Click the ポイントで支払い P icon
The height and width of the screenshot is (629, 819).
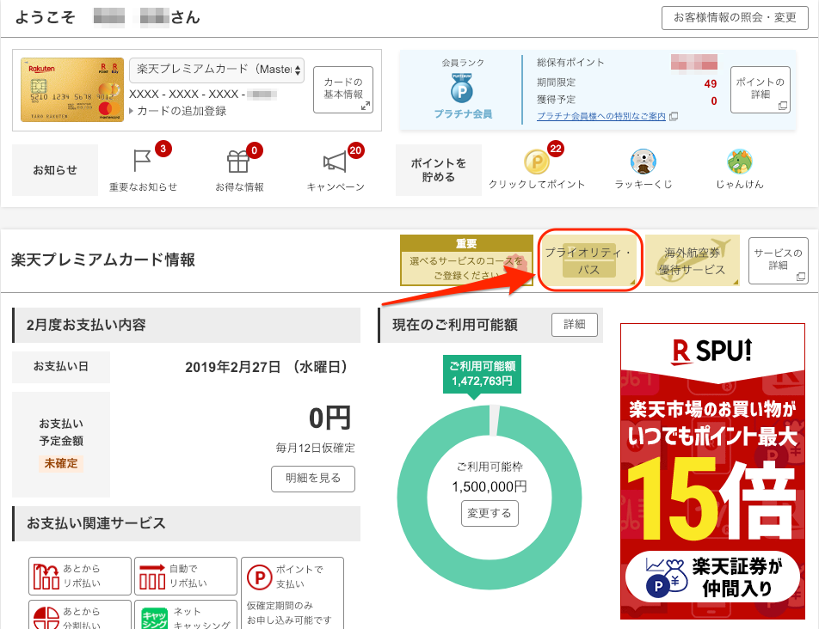tap(260, 577)
